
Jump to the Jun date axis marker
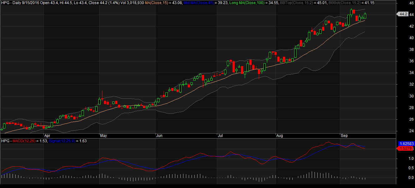pos(159,136)
